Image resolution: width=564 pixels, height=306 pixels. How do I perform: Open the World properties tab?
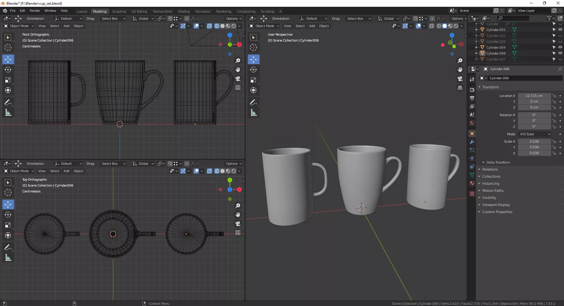pos(472,123)
